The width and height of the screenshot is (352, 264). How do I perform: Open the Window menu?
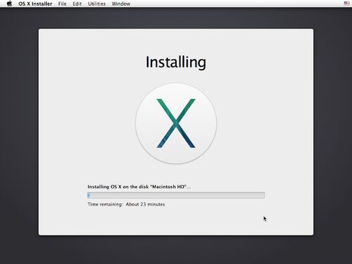tap(121, 4)
